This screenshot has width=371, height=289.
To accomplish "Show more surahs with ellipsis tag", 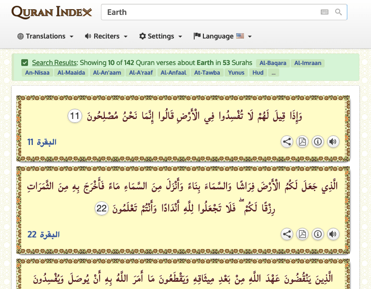I will click(x=273, y=73).
